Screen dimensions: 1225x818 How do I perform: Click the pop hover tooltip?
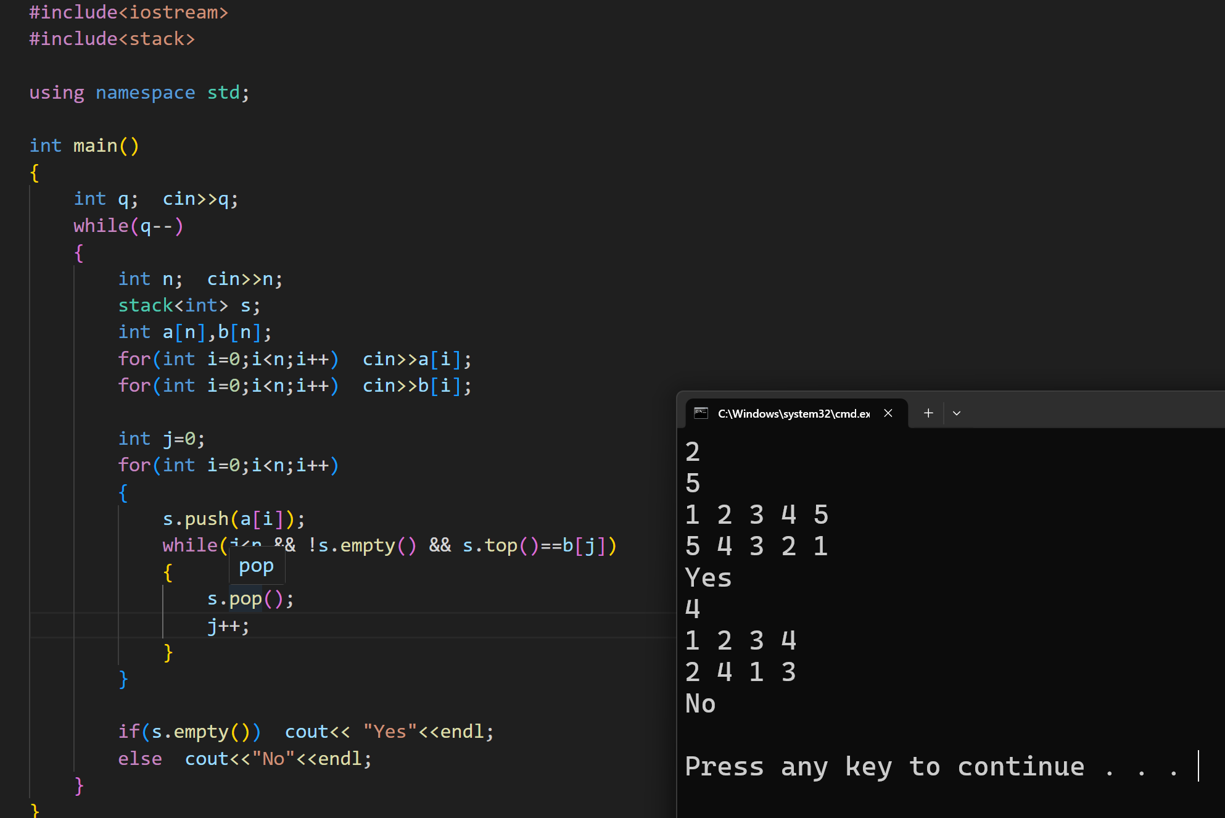(257, 566)
